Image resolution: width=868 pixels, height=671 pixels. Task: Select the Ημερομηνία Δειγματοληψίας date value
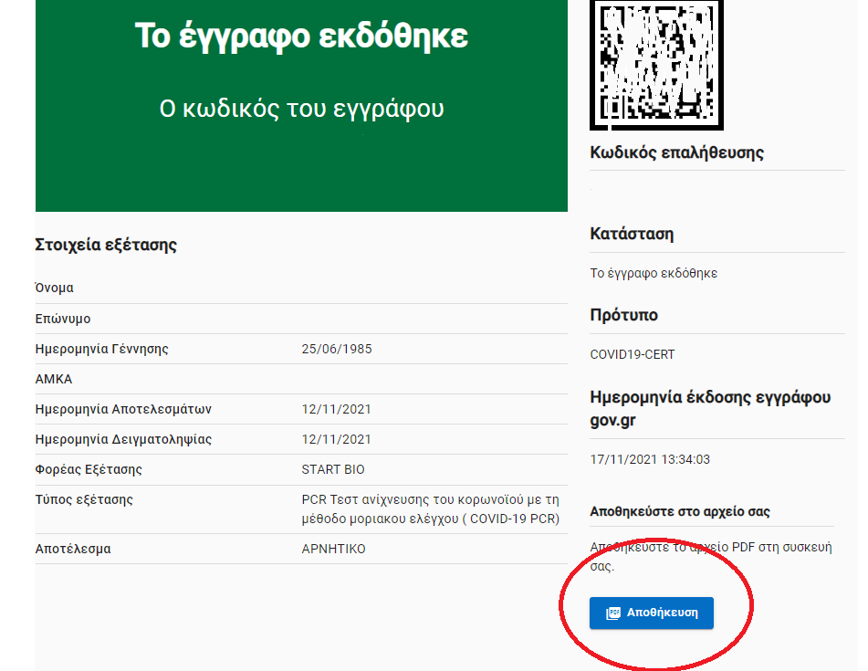coord(337,439)
